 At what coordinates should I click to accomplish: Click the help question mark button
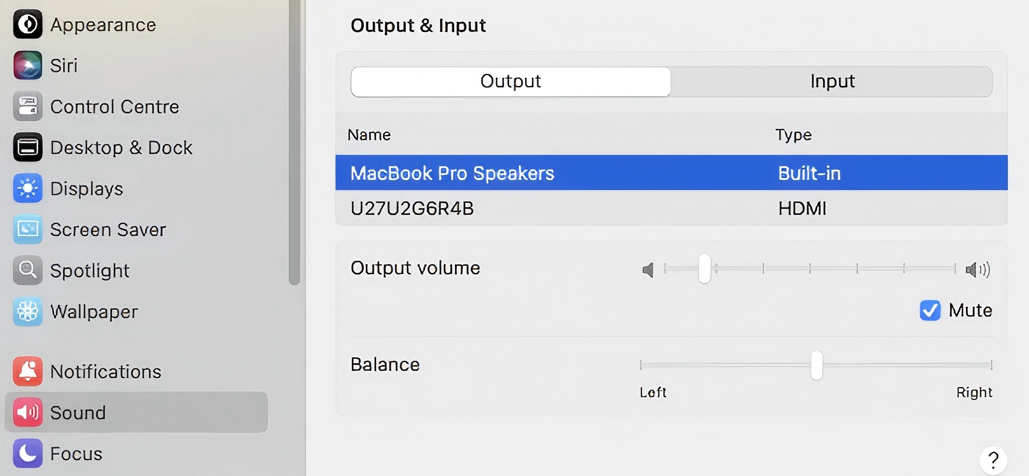click(x=993, y=460)
